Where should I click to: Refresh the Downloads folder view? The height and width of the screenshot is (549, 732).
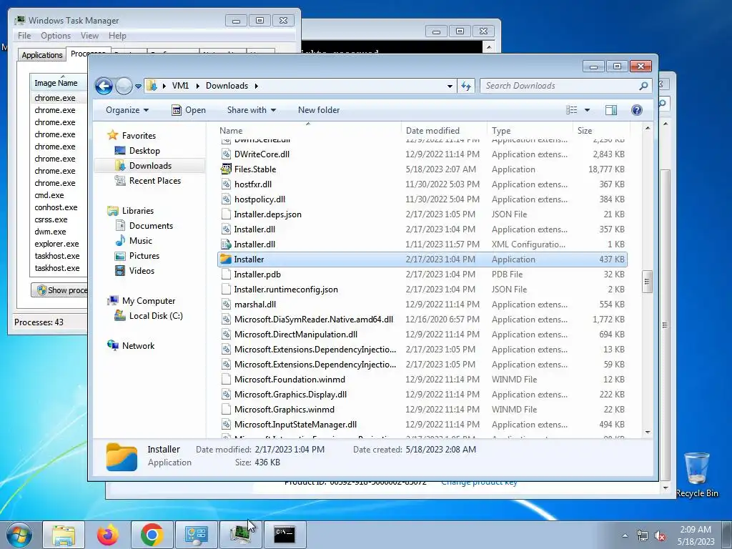click(x=466, y=86)
